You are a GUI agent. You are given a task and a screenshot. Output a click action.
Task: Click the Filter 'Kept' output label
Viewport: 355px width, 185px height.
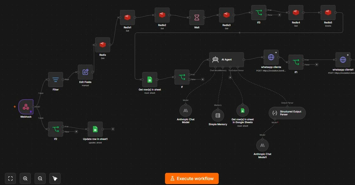click(67, 79)
